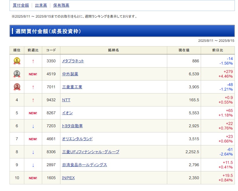Screen dimensions: 238x191
Task: Open the INPEX stock link
Action: pos(68,178)
